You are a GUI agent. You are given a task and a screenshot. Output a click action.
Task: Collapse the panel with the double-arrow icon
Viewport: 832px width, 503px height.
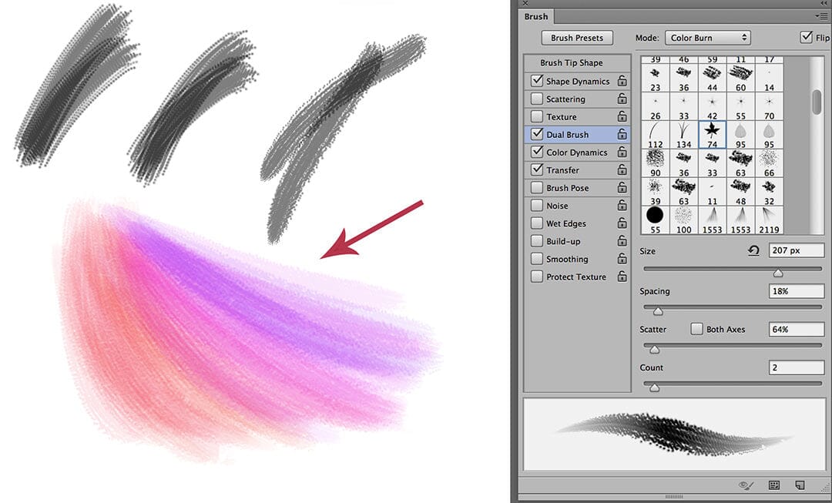822,4
